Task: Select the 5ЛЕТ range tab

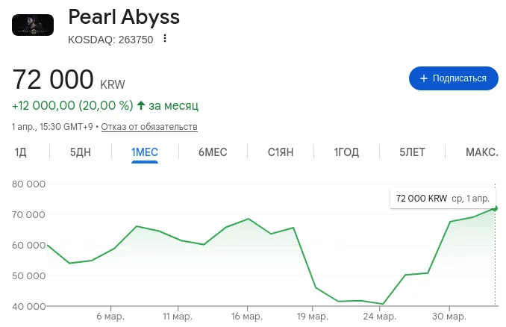Action: click(x=412, y=152)
